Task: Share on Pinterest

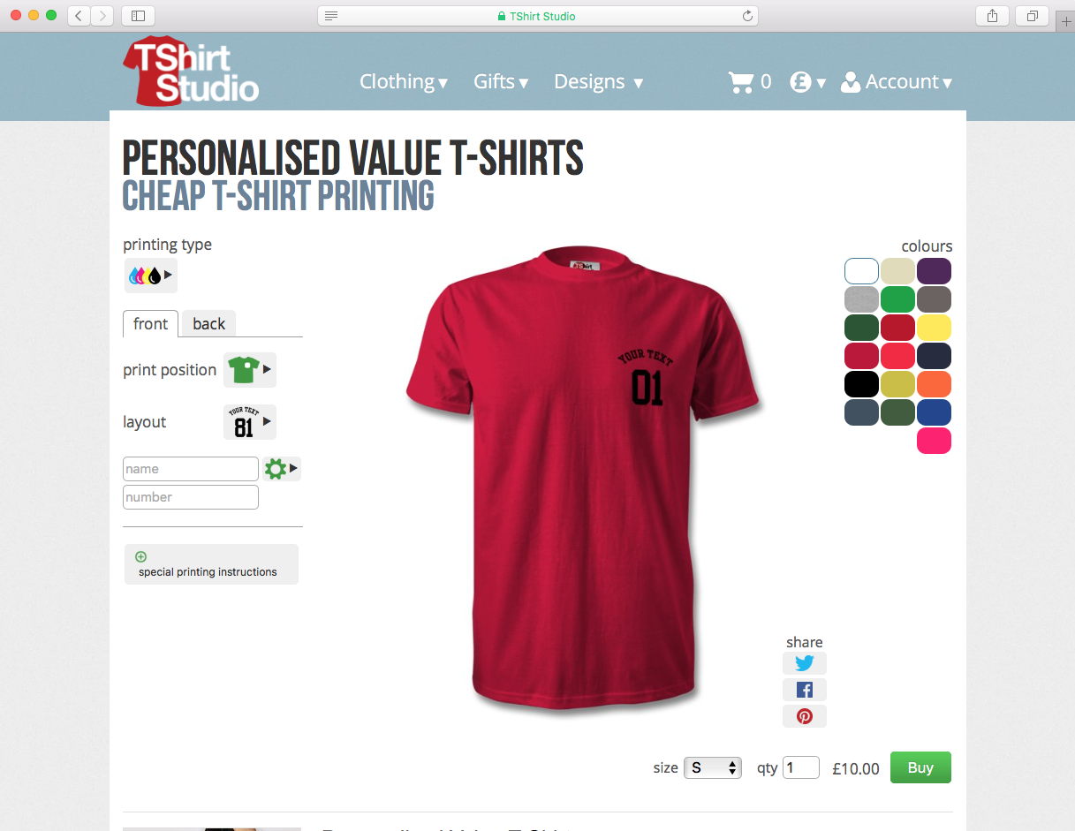Action: point(804,716)
